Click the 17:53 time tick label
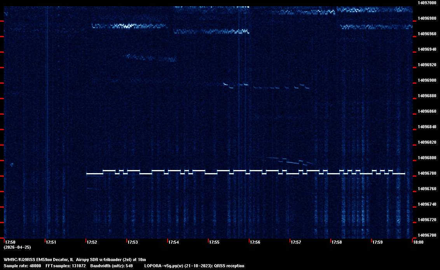 133,242
